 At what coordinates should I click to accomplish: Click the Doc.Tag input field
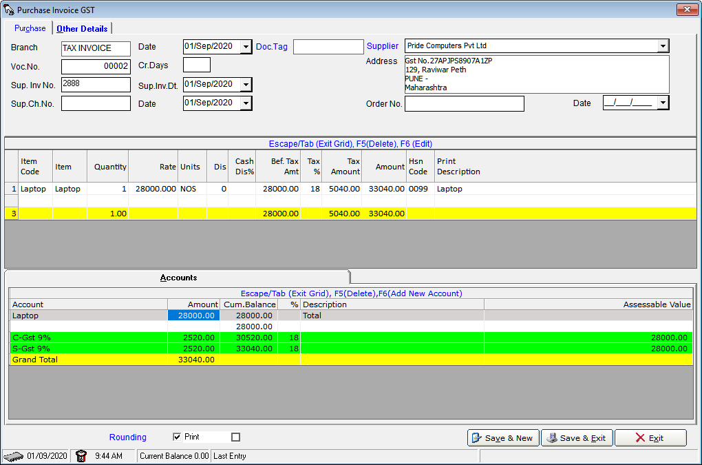pyautogui.click(x=328, y=47)
